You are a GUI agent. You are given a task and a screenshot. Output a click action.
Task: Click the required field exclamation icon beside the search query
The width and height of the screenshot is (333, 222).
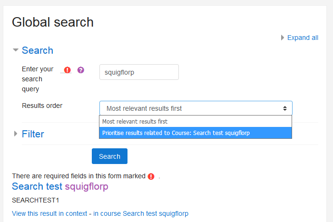68,70
